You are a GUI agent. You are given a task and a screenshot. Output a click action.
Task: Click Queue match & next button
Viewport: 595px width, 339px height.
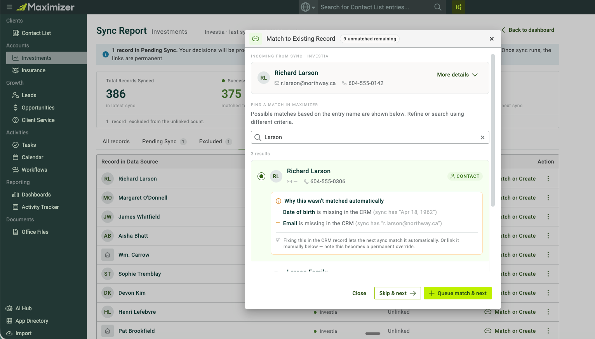coord(458,293)
